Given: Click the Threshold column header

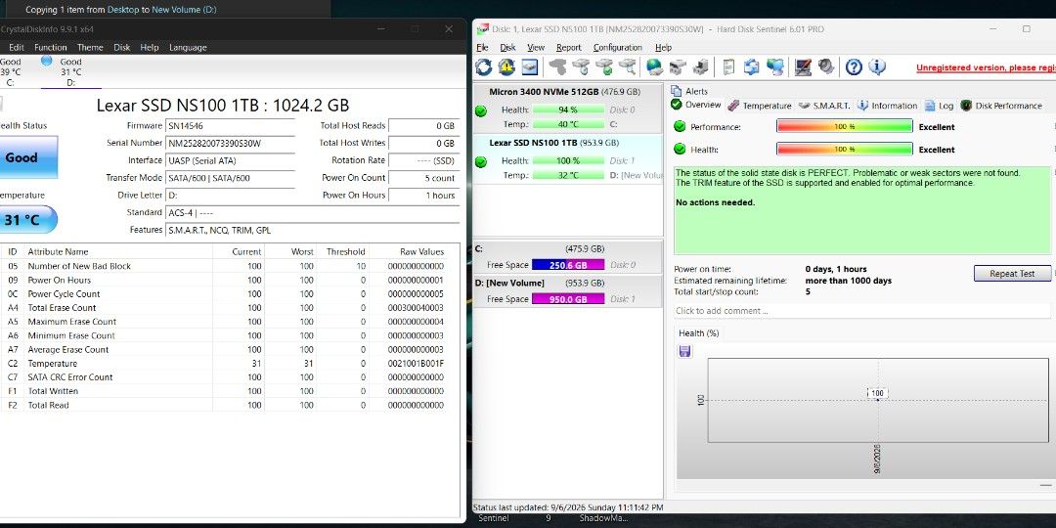Looking at the screenshot, I should click(345, 252).
